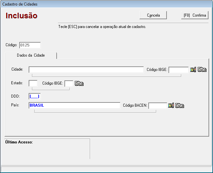Click the Dica icon next to city IBGE code
Screen dimensions: 213x173
202,70
